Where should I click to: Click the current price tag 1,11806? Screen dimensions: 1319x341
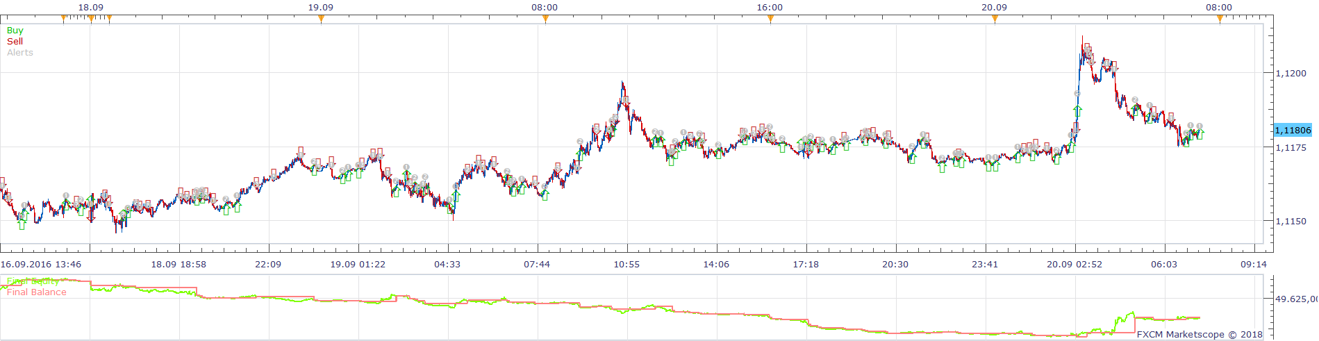coord(1293,131)
